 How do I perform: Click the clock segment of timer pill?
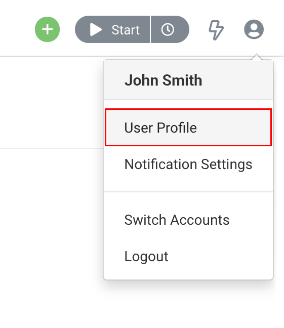pos(170,29)
